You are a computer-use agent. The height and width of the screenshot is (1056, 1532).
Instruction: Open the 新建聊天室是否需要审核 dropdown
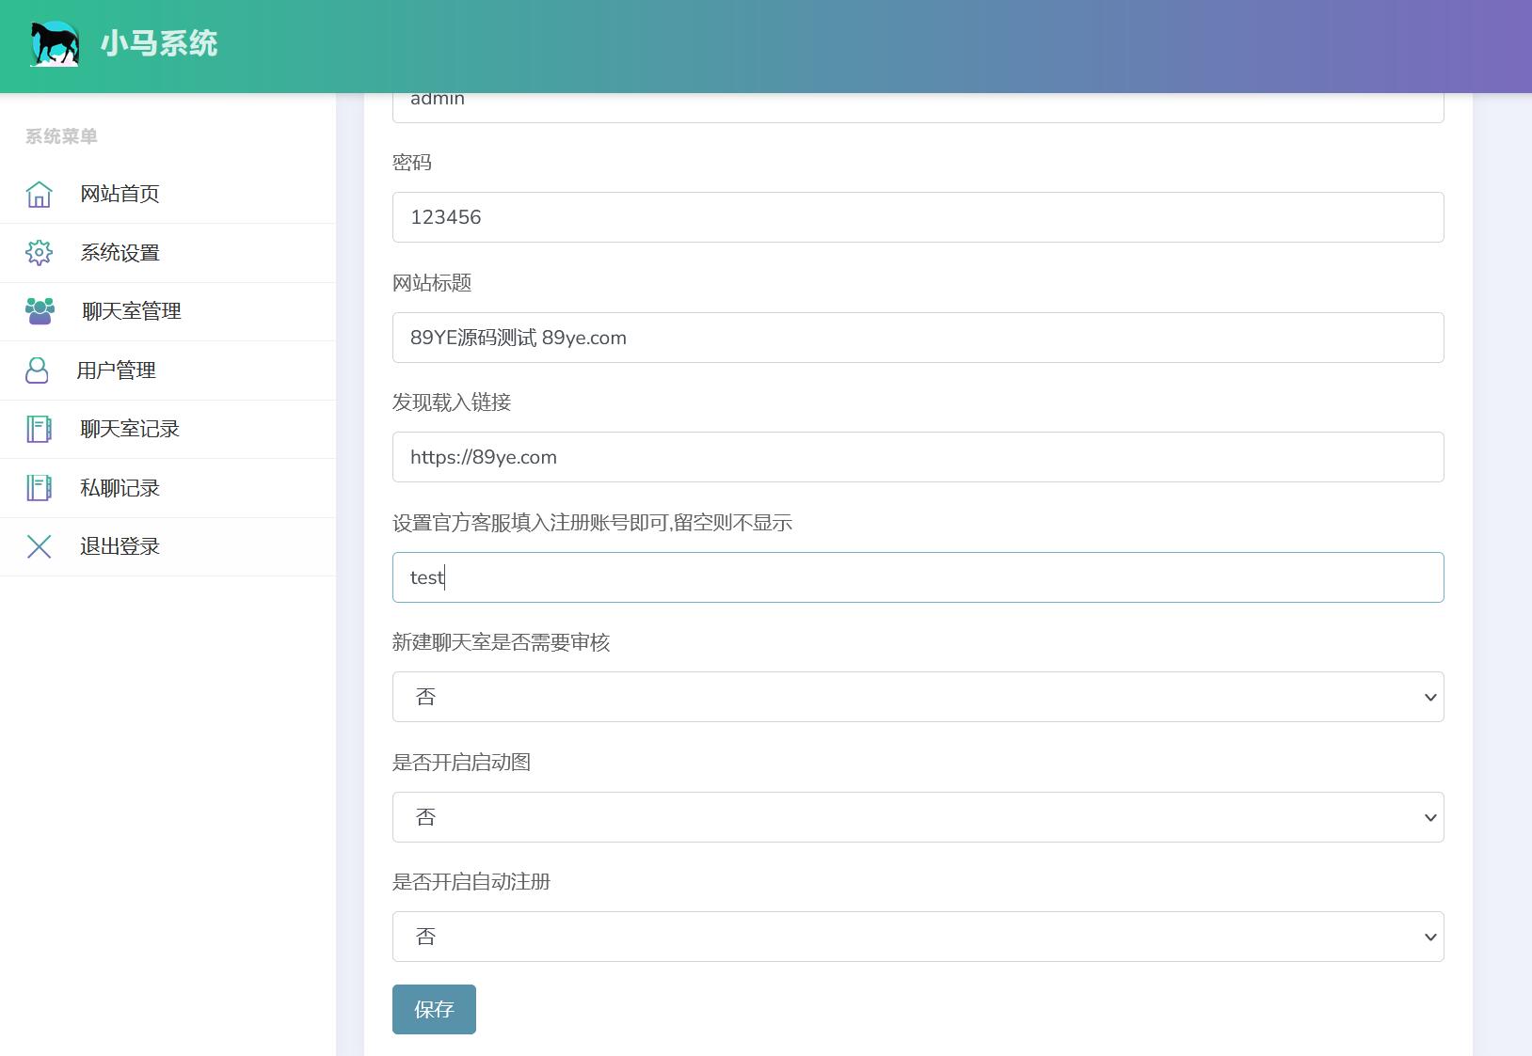(x=918, y=697)
